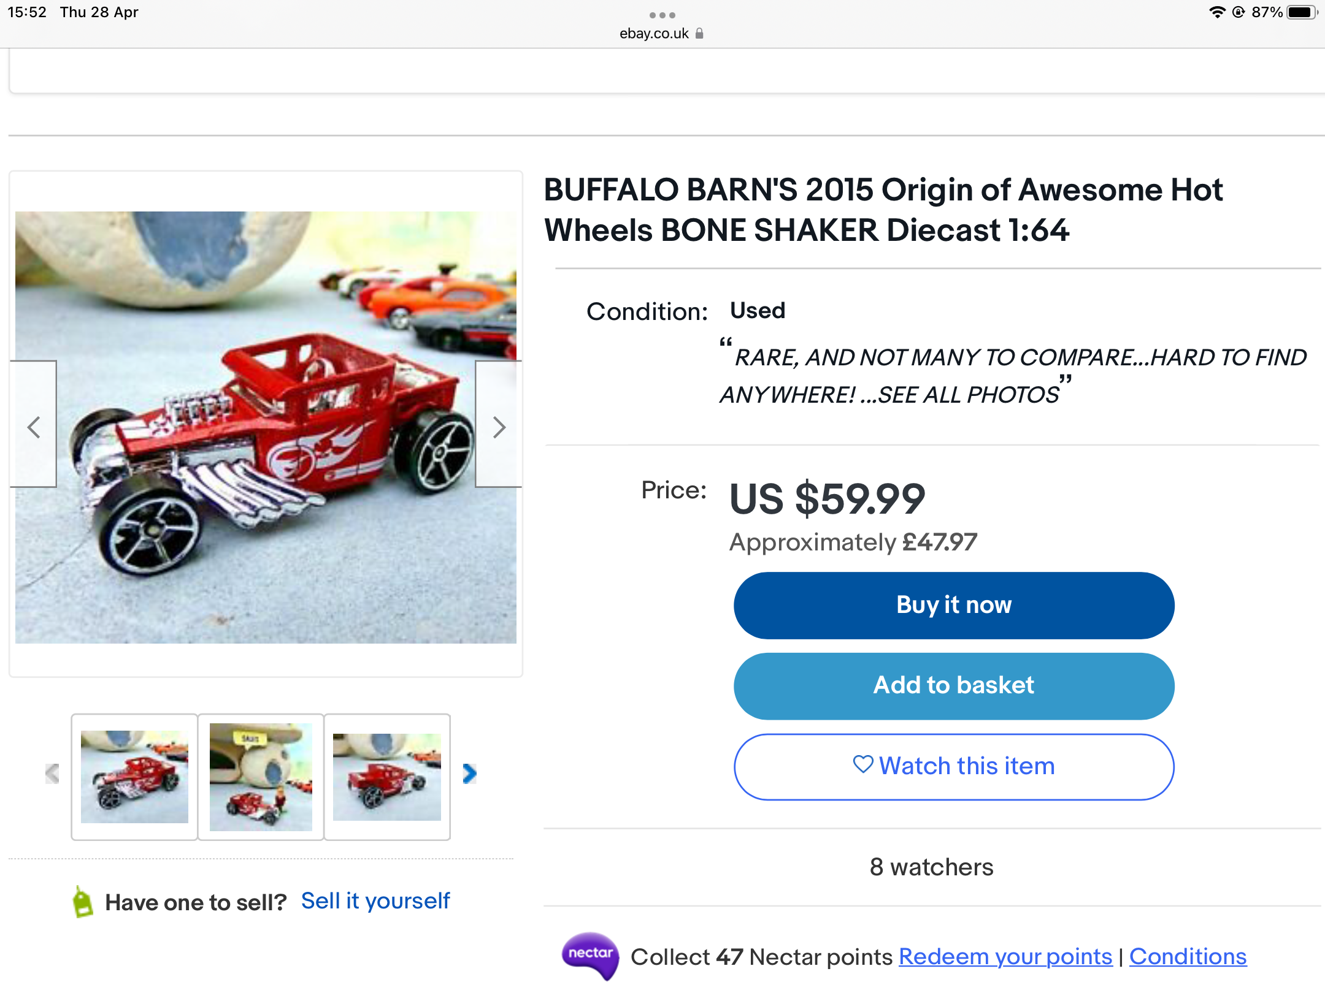The image size is (1325, 993).
Task: Select the third car thumbnail
Action: pyautogui.click(x=387, y=777)
